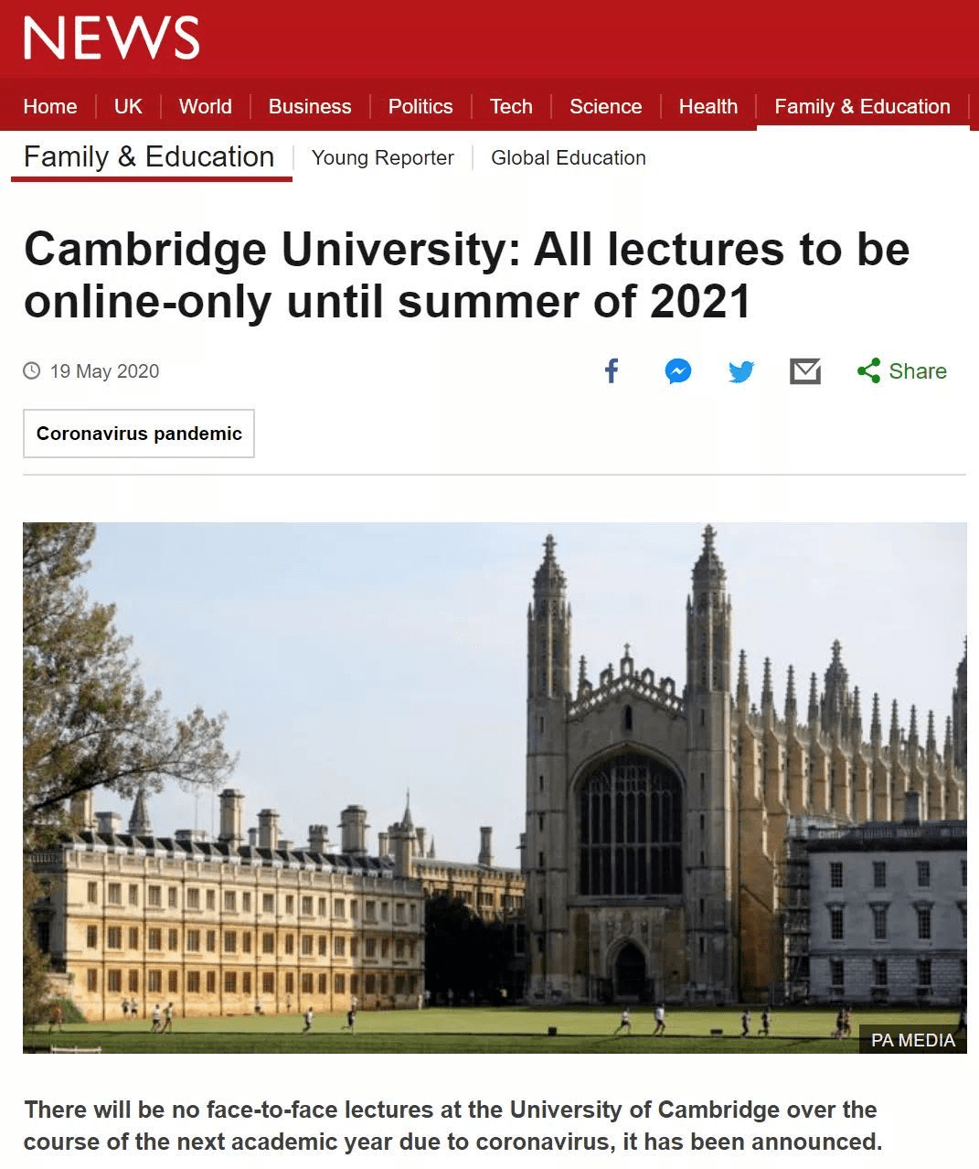Navigate to Tech section
Viewport: 979px width, 1169px height.
[511, 106]
